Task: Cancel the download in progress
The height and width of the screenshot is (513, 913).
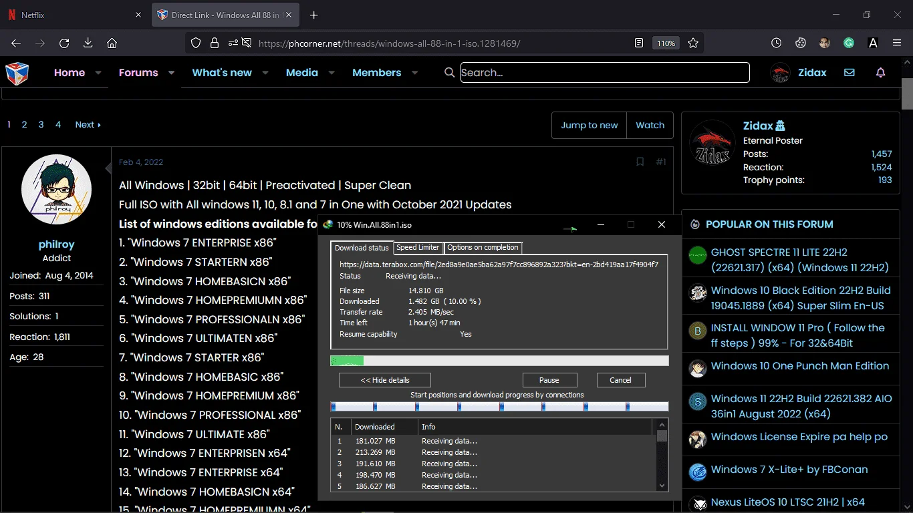Action: 620,380
